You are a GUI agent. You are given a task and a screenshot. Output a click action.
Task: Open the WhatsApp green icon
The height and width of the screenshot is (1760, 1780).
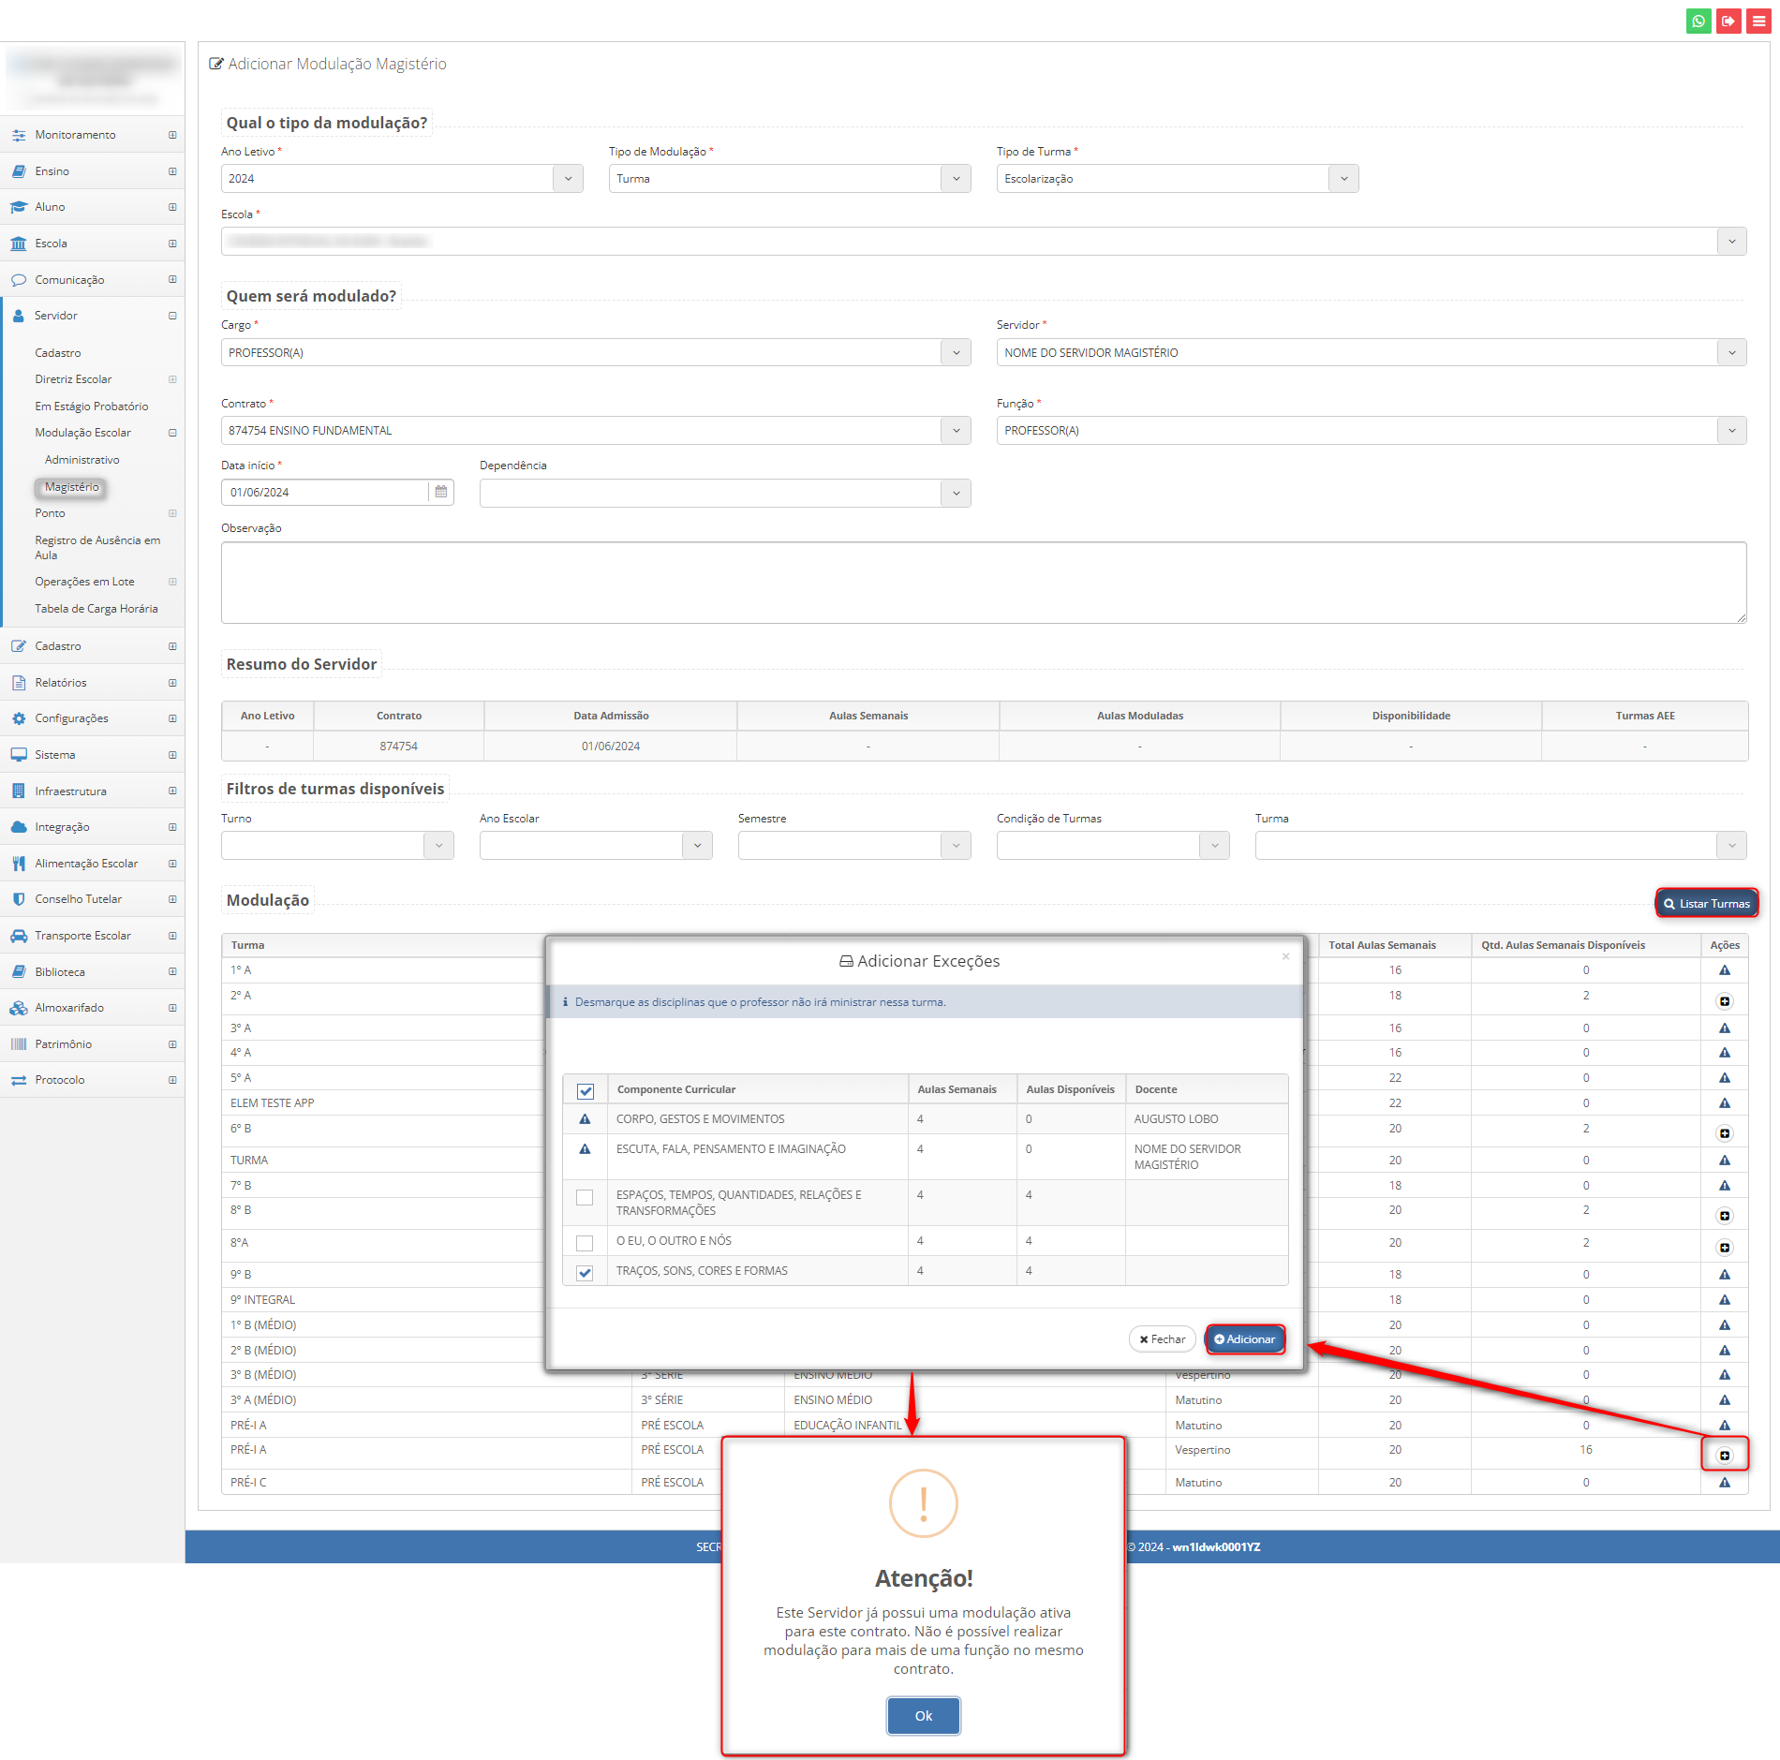click(1698, 21)
